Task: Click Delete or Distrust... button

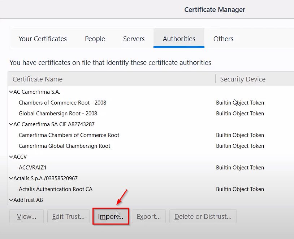Action: click(203, 216)
